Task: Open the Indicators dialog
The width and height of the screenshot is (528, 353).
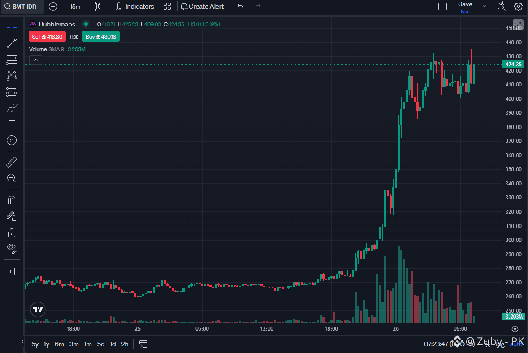Action: tap(134, 6)
